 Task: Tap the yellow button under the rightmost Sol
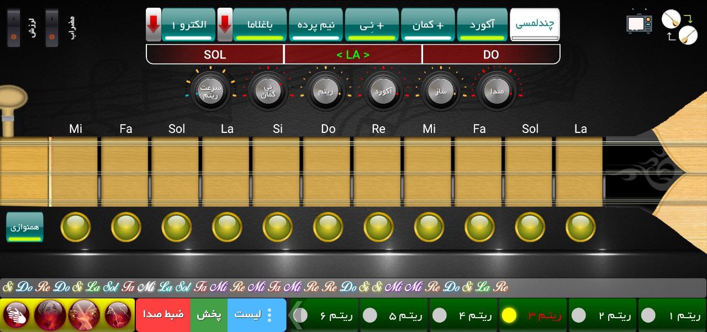(530, 227)
